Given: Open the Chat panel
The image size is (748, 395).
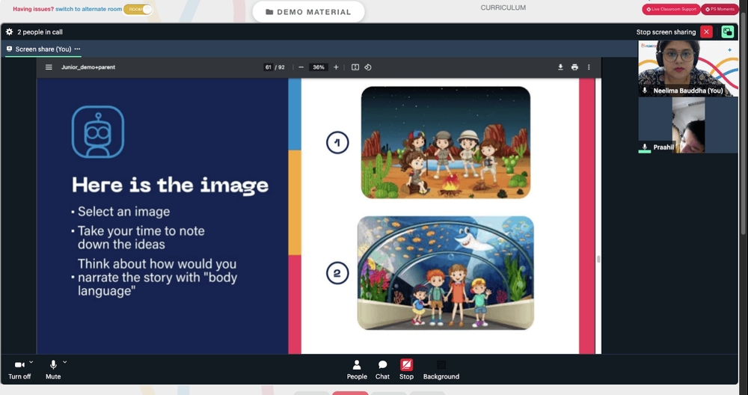Looking at the screenshot, I should [x=382, y=370].
